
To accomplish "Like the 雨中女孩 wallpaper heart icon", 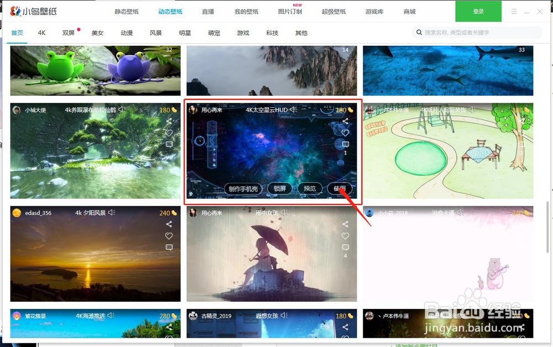I will coord(345,236).
